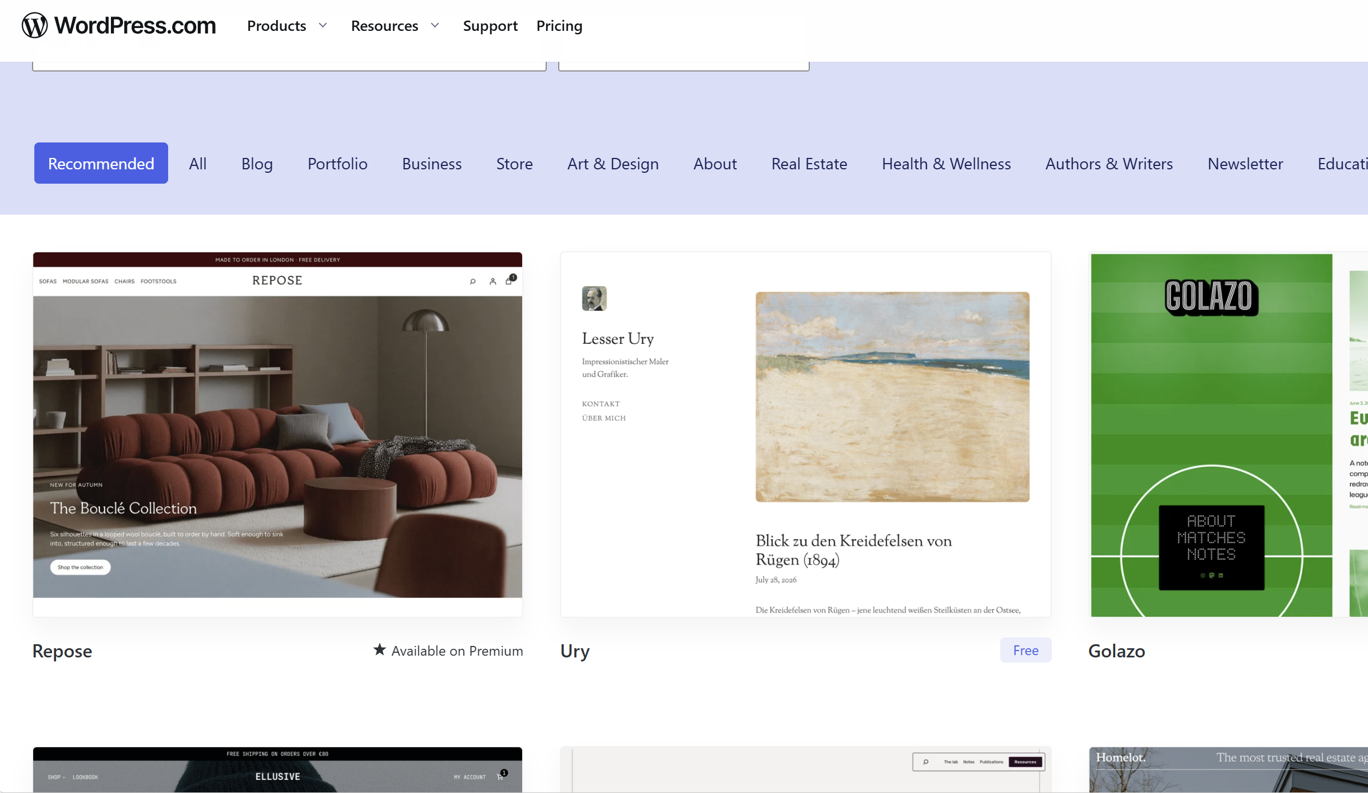Screen dimensions: 1368x793
Task: Click the cart icon in Repose preview
Action: (x=510, y=280)
